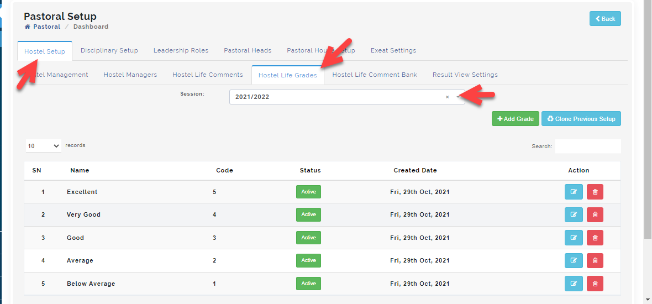Delete the Below Average grade row
The height and width of the screenshot is (304, 652).
pos(595,284)
